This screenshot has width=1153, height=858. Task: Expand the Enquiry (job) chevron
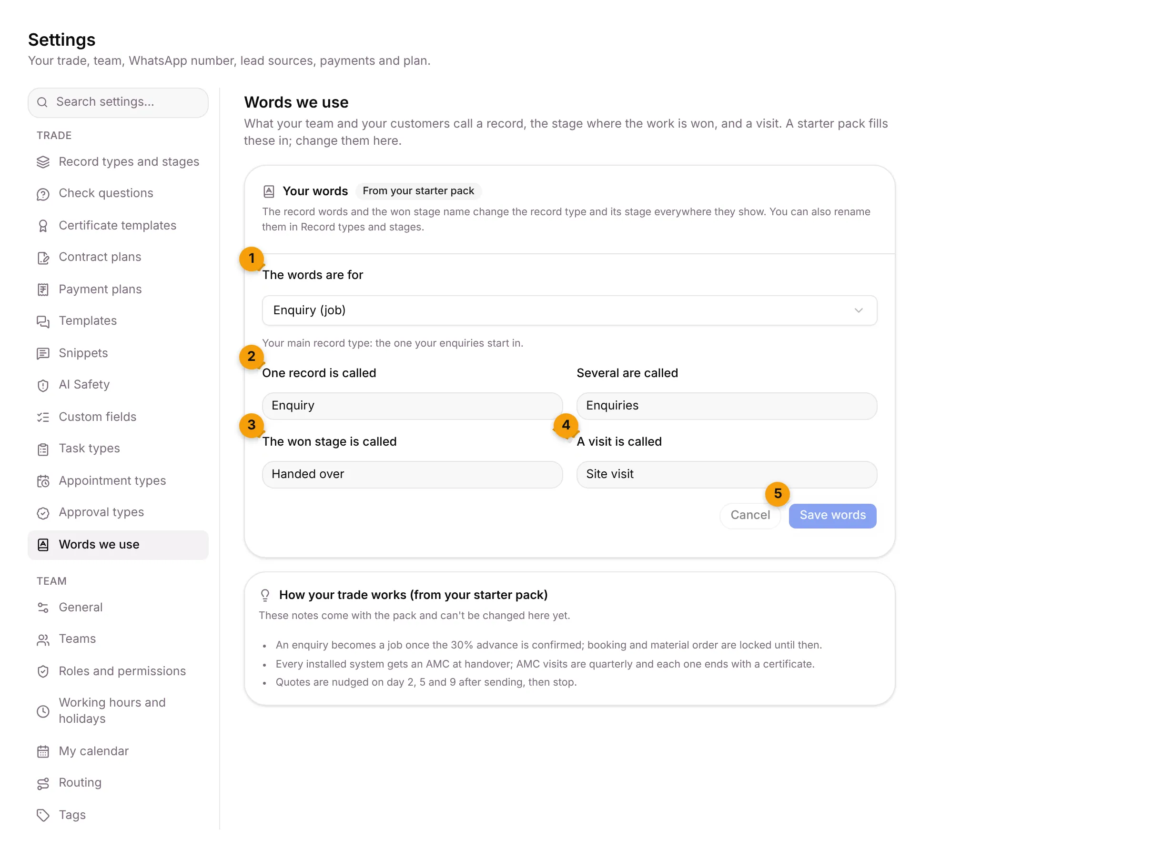coord(859,310)
